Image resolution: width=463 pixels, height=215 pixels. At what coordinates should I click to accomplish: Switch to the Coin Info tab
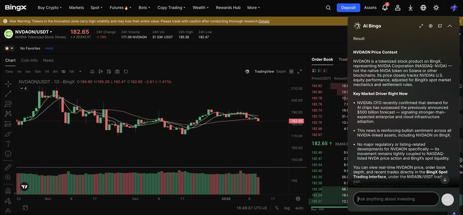pyautogui.click(x=29, y=60)
